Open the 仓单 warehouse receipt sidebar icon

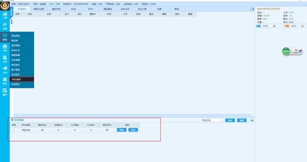tap(5, 48)
